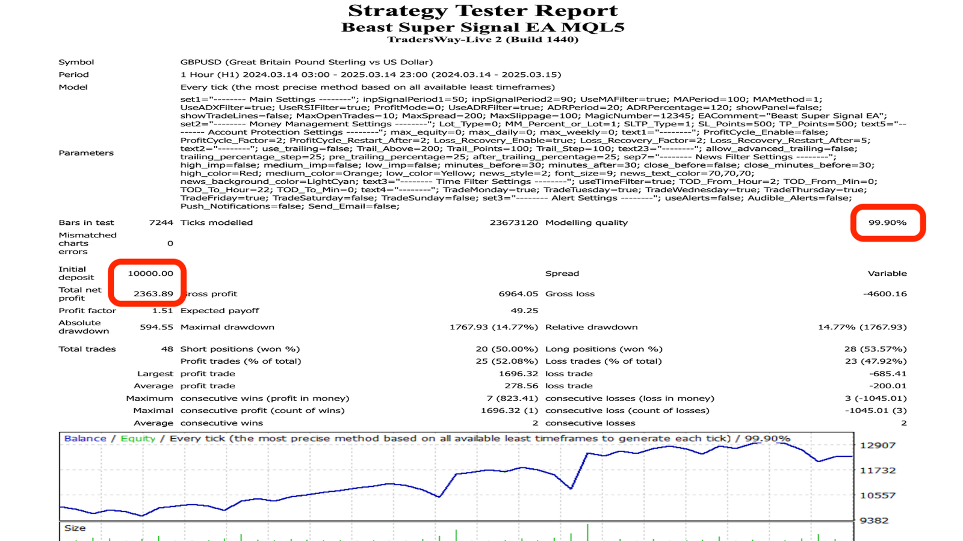Click the total net profit value 2363.89
This screenshot has width=963, height=541.
[x=153, y=294]
